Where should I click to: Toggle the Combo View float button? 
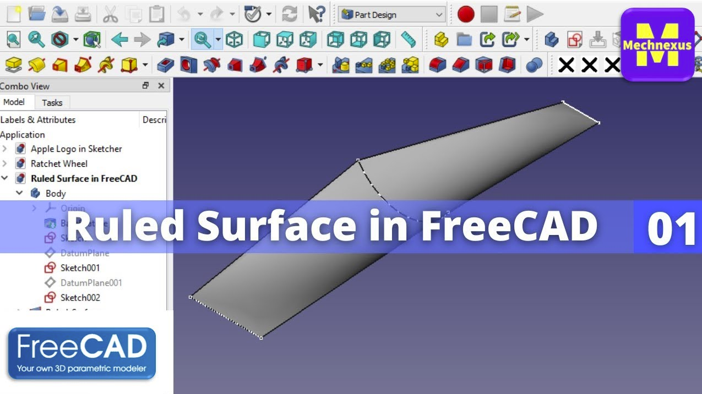tap(145, 86)
